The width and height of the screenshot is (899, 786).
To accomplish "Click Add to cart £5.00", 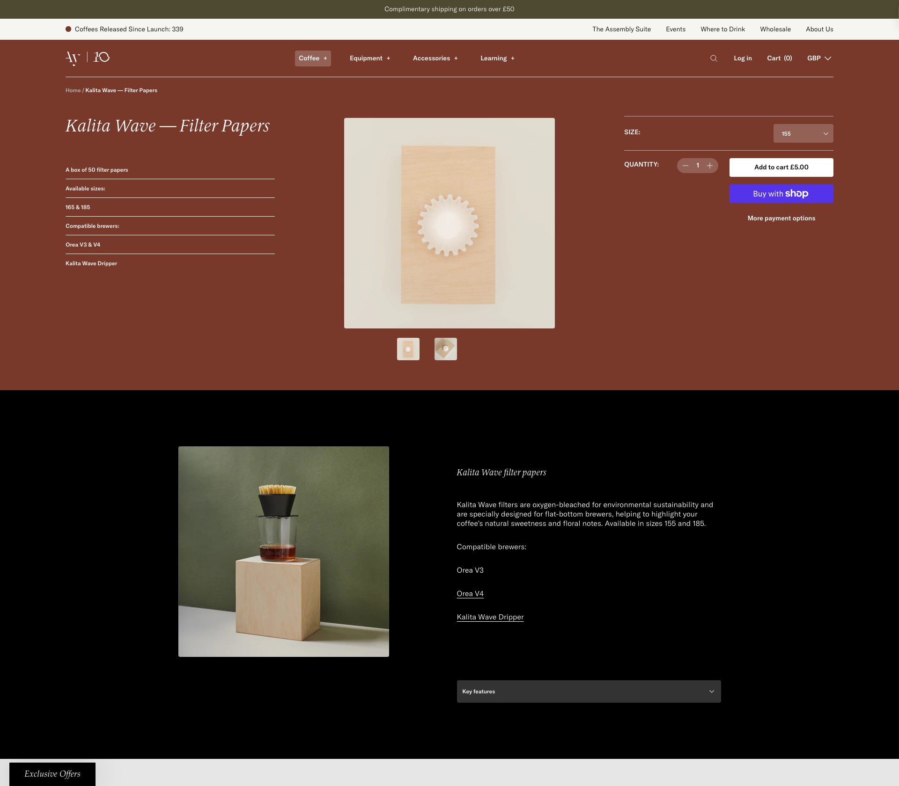I will [x=781, y=167].
